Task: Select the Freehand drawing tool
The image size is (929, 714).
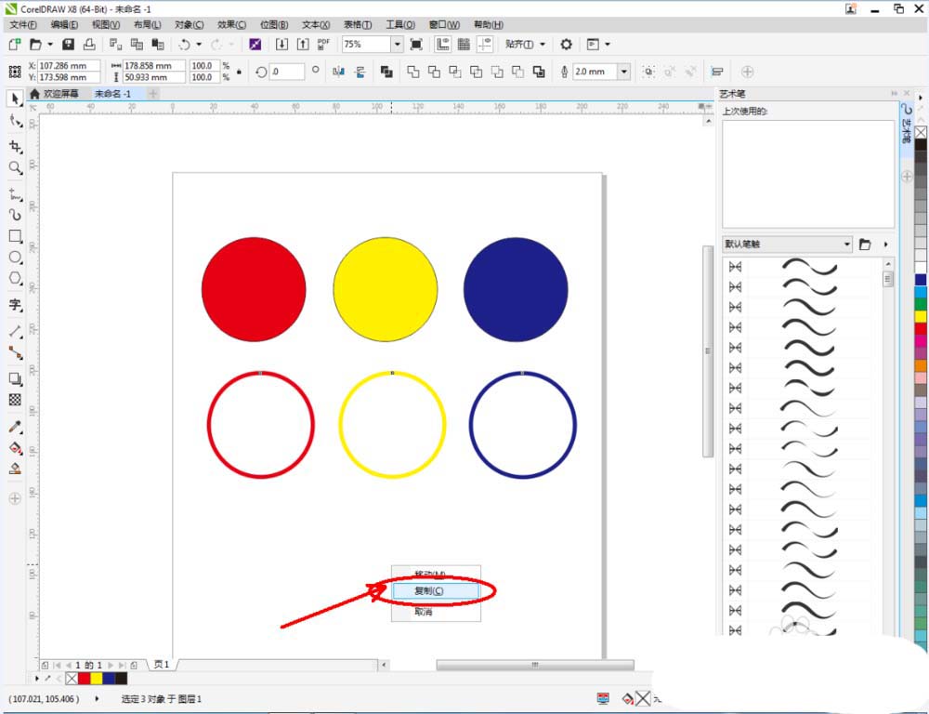Action: pyautogui.click(x=16, y=193)
